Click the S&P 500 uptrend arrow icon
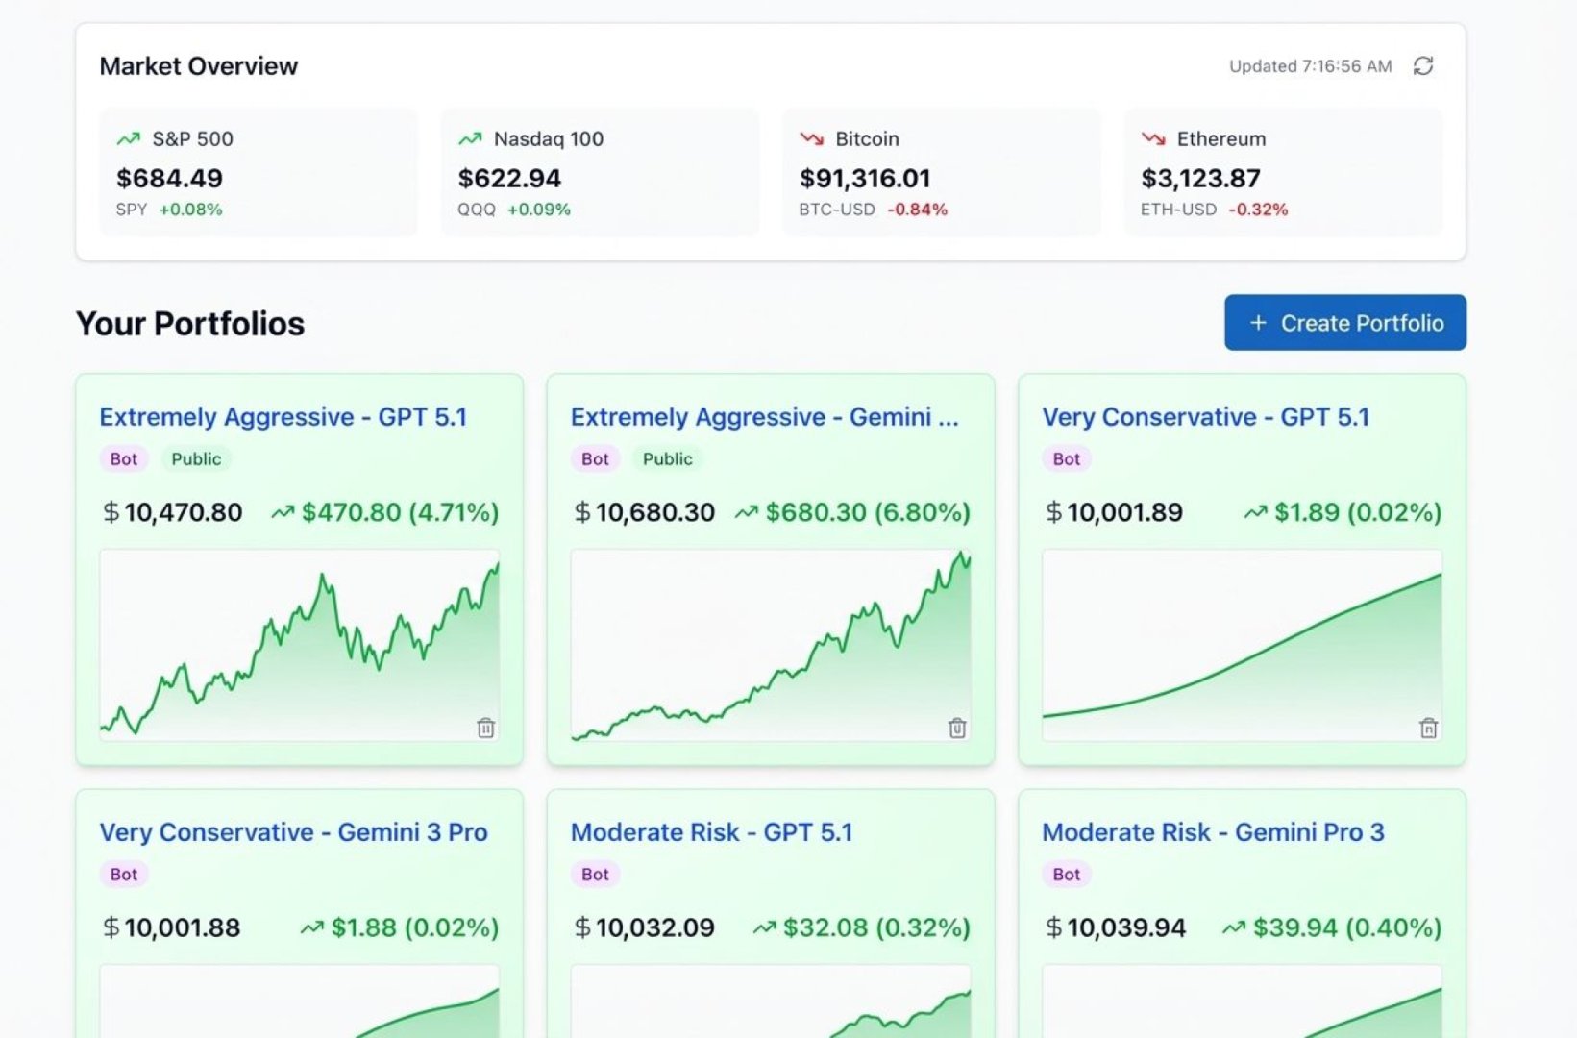The width and height of the screenshot is (1577, 1038). [x=127, y=138]
